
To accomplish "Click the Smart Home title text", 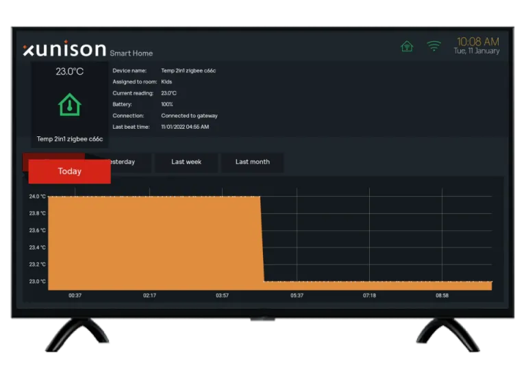I will click(x=131, y=53).
